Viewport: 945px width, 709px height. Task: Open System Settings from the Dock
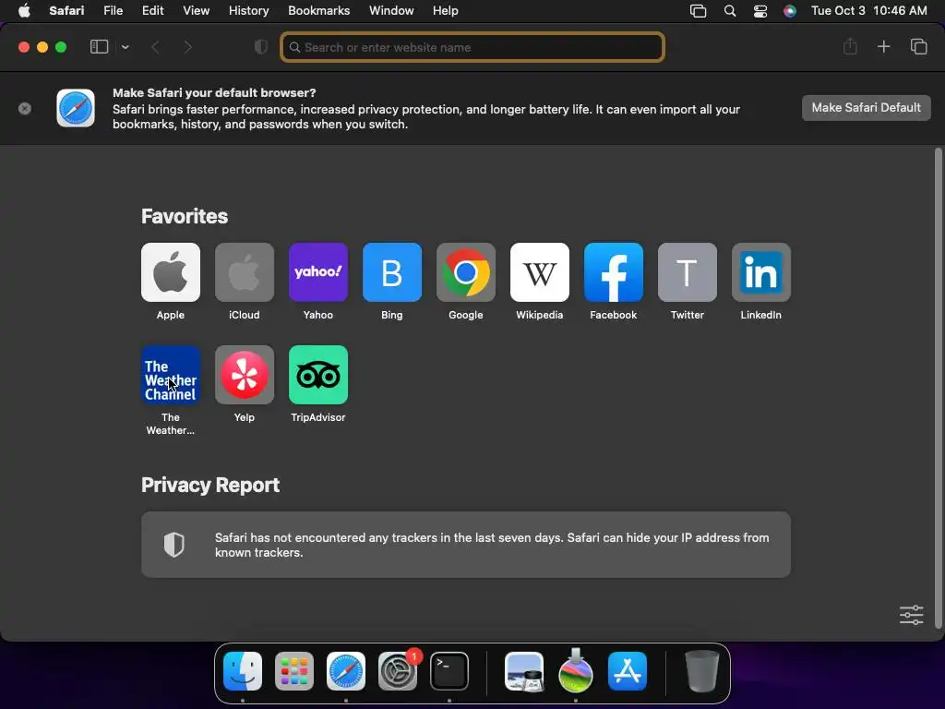point(398,671)
